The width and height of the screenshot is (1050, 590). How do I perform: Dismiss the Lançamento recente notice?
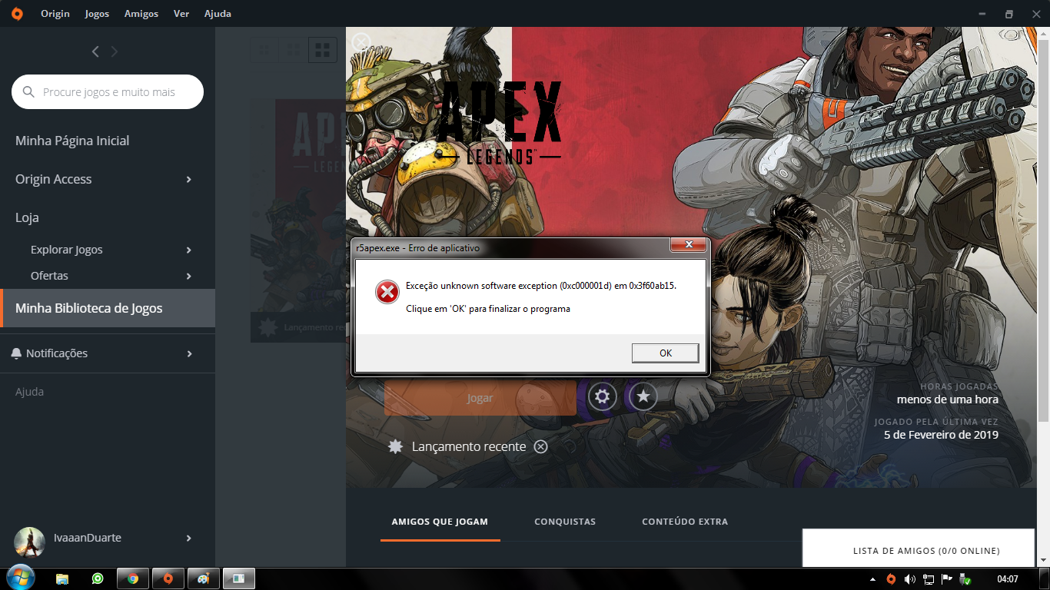(x=541, y=446)
